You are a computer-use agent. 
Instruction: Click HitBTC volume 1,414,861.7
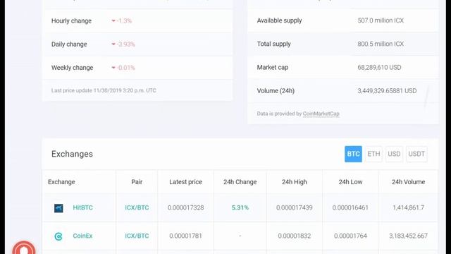click(409, 207)
